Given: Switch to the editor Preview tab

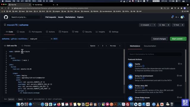Looking at the screenshot, I should click(x=26, y=46).
